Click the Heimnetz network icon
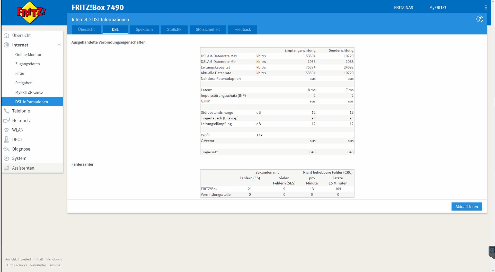Image resolution: width=495 pixels, height=272 pixels. click(x=6, y=120)
